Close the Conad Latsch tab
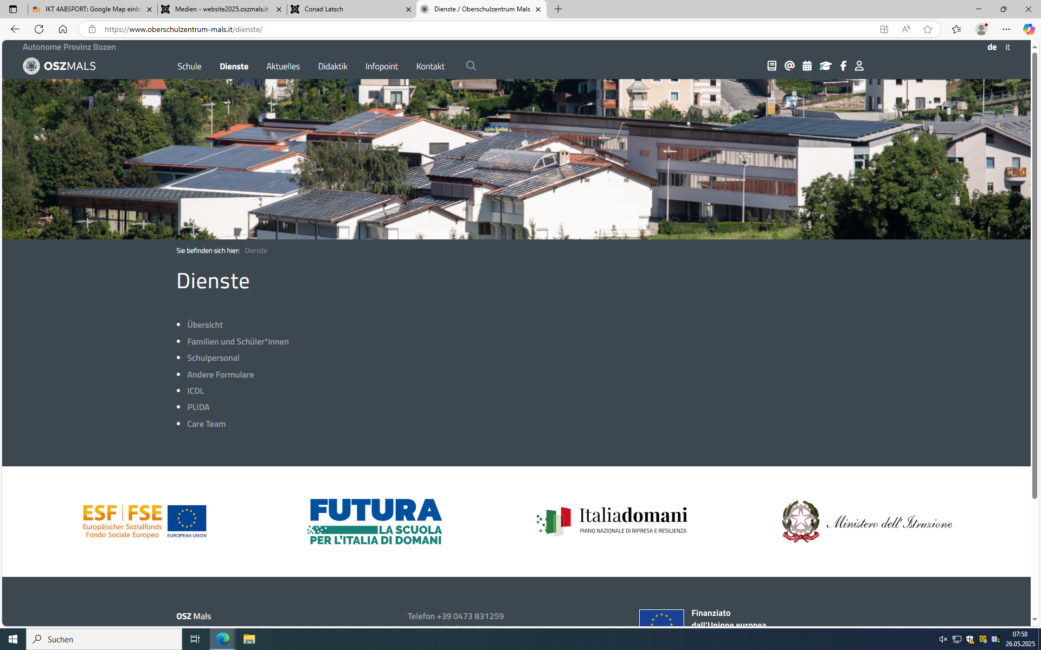Viewport: 1041px width, 650px height. (x=408, y=9)
